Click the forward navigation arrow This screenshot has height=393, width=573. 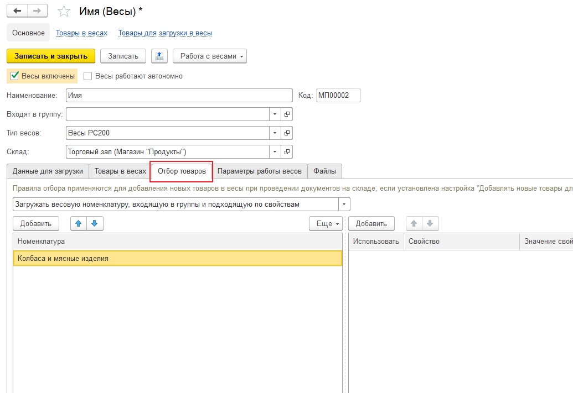pos(37,11)
